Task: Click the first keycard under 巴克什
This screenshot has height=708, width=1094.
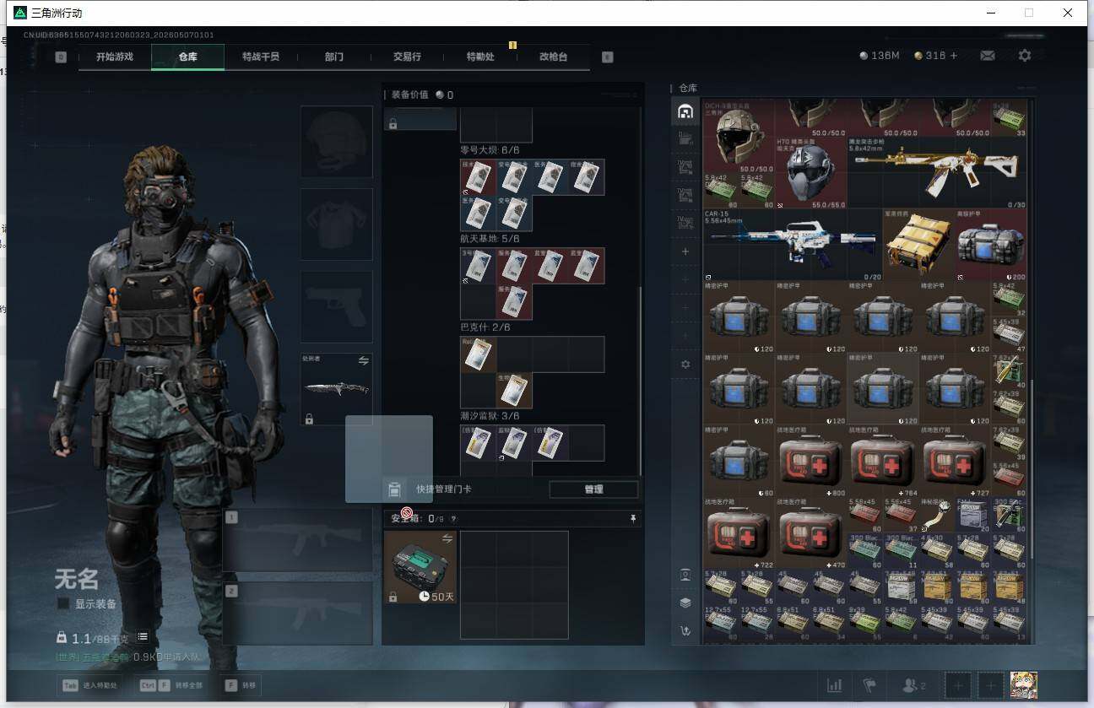Action: [478, 354]
